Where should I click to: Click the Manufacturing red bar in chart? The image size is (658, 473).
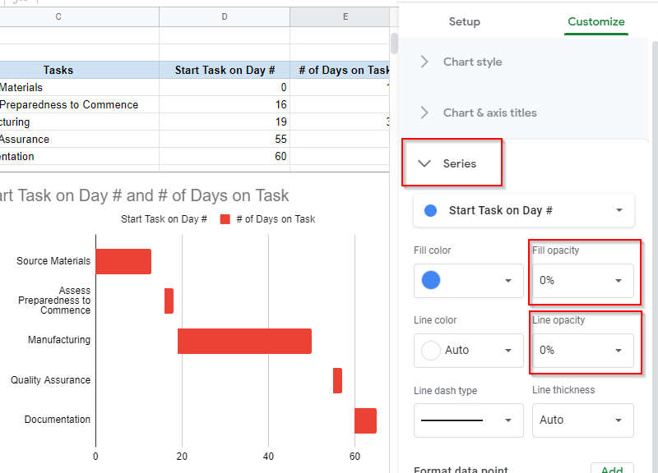244,341
